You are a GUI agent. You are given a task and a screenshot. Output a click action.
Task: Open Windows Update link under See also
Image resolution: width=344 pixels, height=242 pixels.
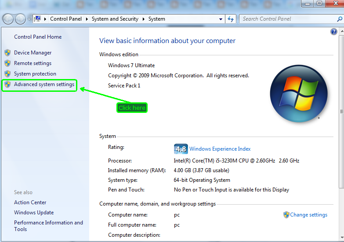click(x=34, y=213)
